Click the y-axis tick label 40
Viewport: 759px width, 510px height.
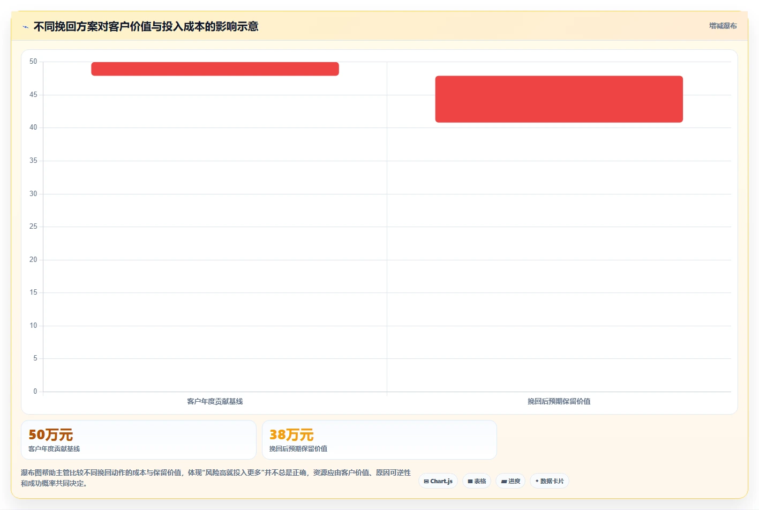[33, 127]
